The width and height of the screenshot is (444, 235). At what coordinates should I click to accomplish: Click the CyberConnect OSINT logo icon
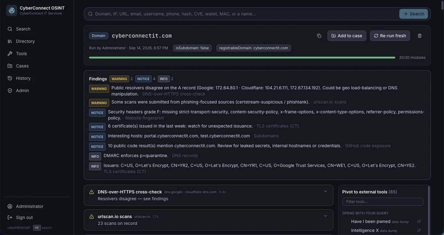tap(12, 10)
